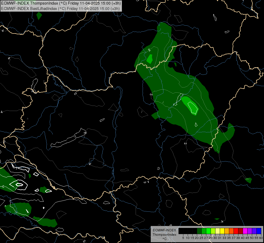Click the legend scale value '37'

[x=234, y=238]
